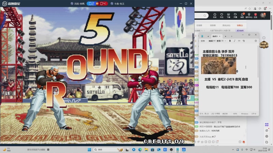Insert link via Notepad toolbar
Image resolution: width=273 pixels, height=153 pixels.
[239, 41]
